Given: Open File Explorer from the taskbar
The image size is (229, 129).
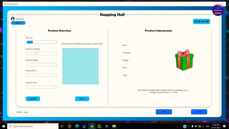Looking at the screenshot, I should point(114,126).
